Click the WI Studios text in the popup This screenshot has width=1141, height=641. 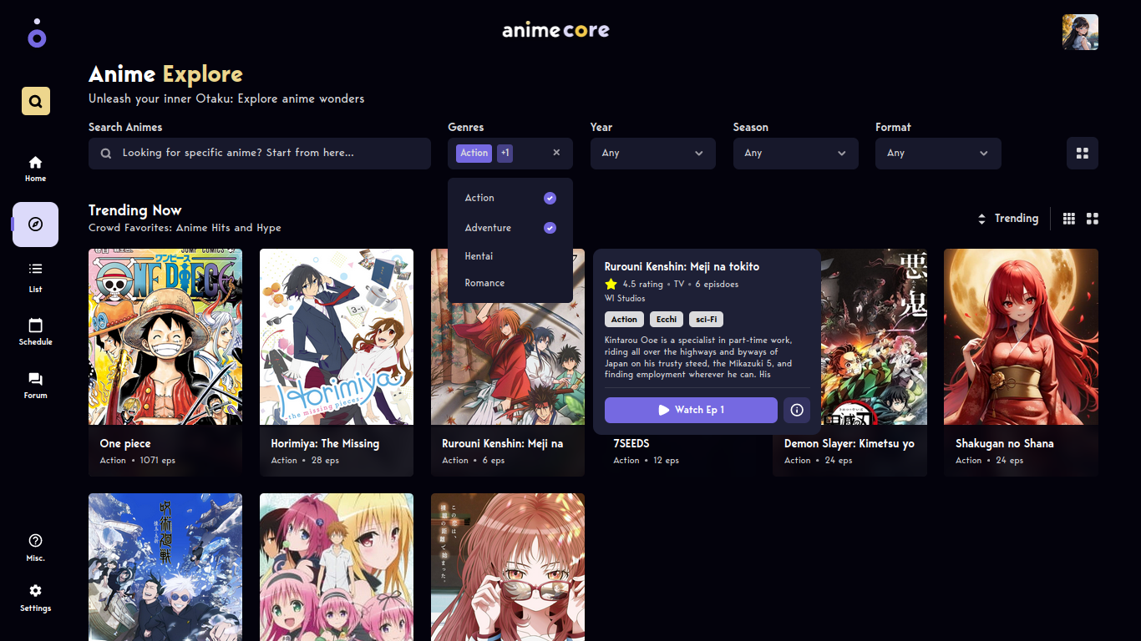coord(625,298)
